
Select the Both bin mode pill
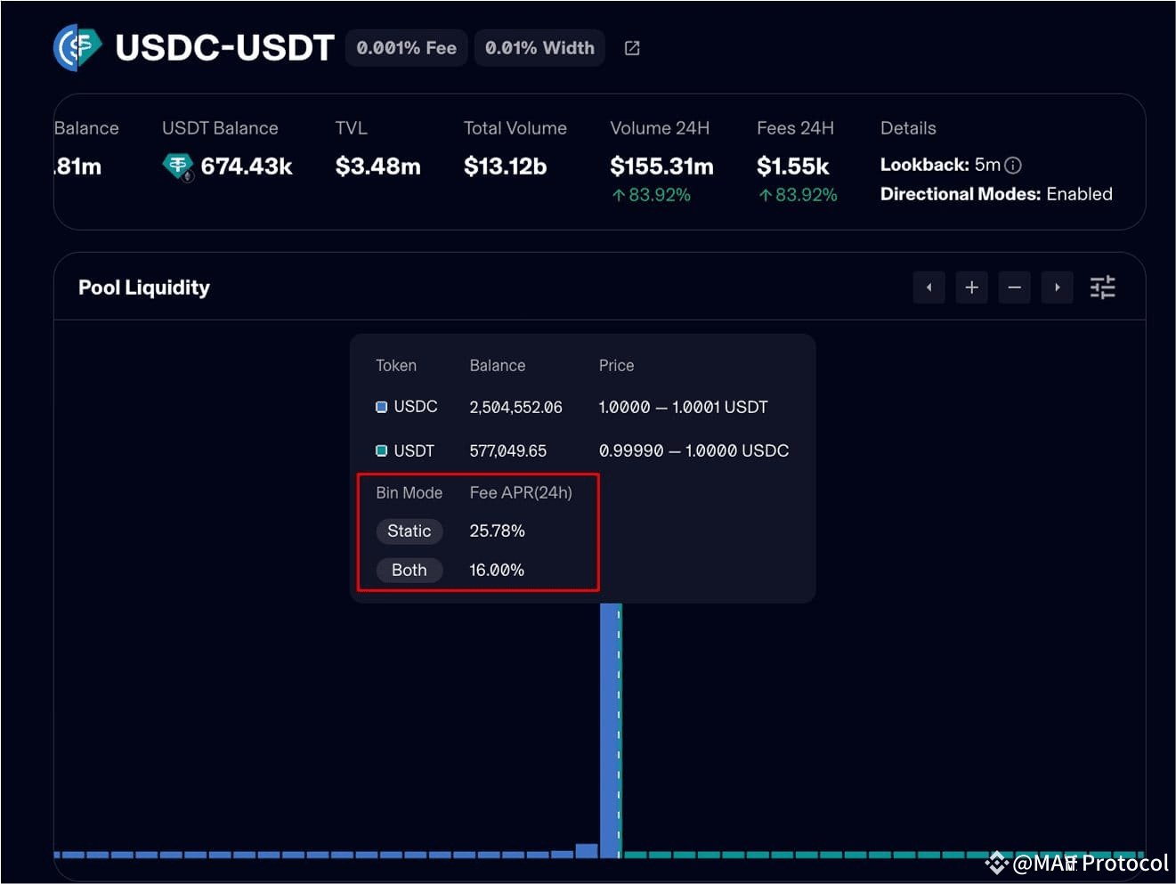tap(409, 571)
